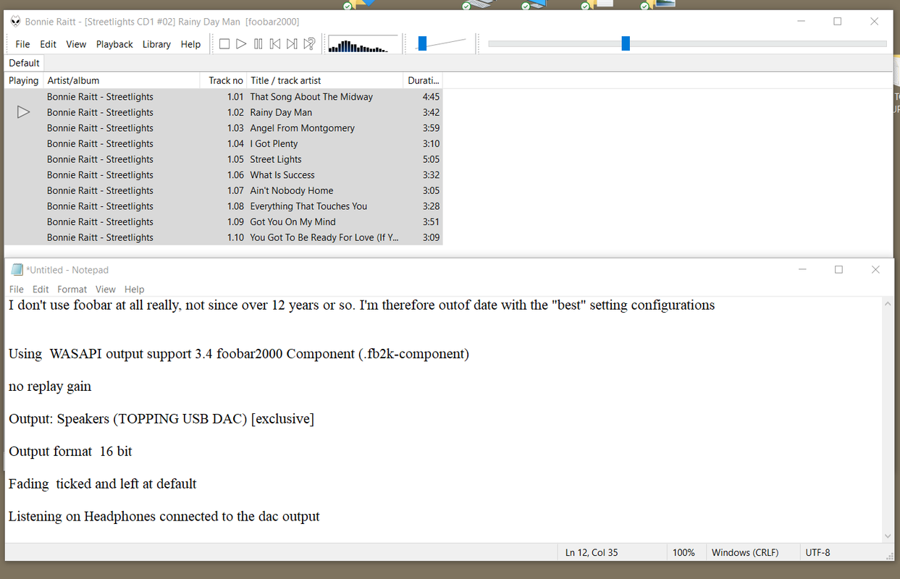The image size is (900, 579).
Task: Click the Playing column header
Action: 24,80
